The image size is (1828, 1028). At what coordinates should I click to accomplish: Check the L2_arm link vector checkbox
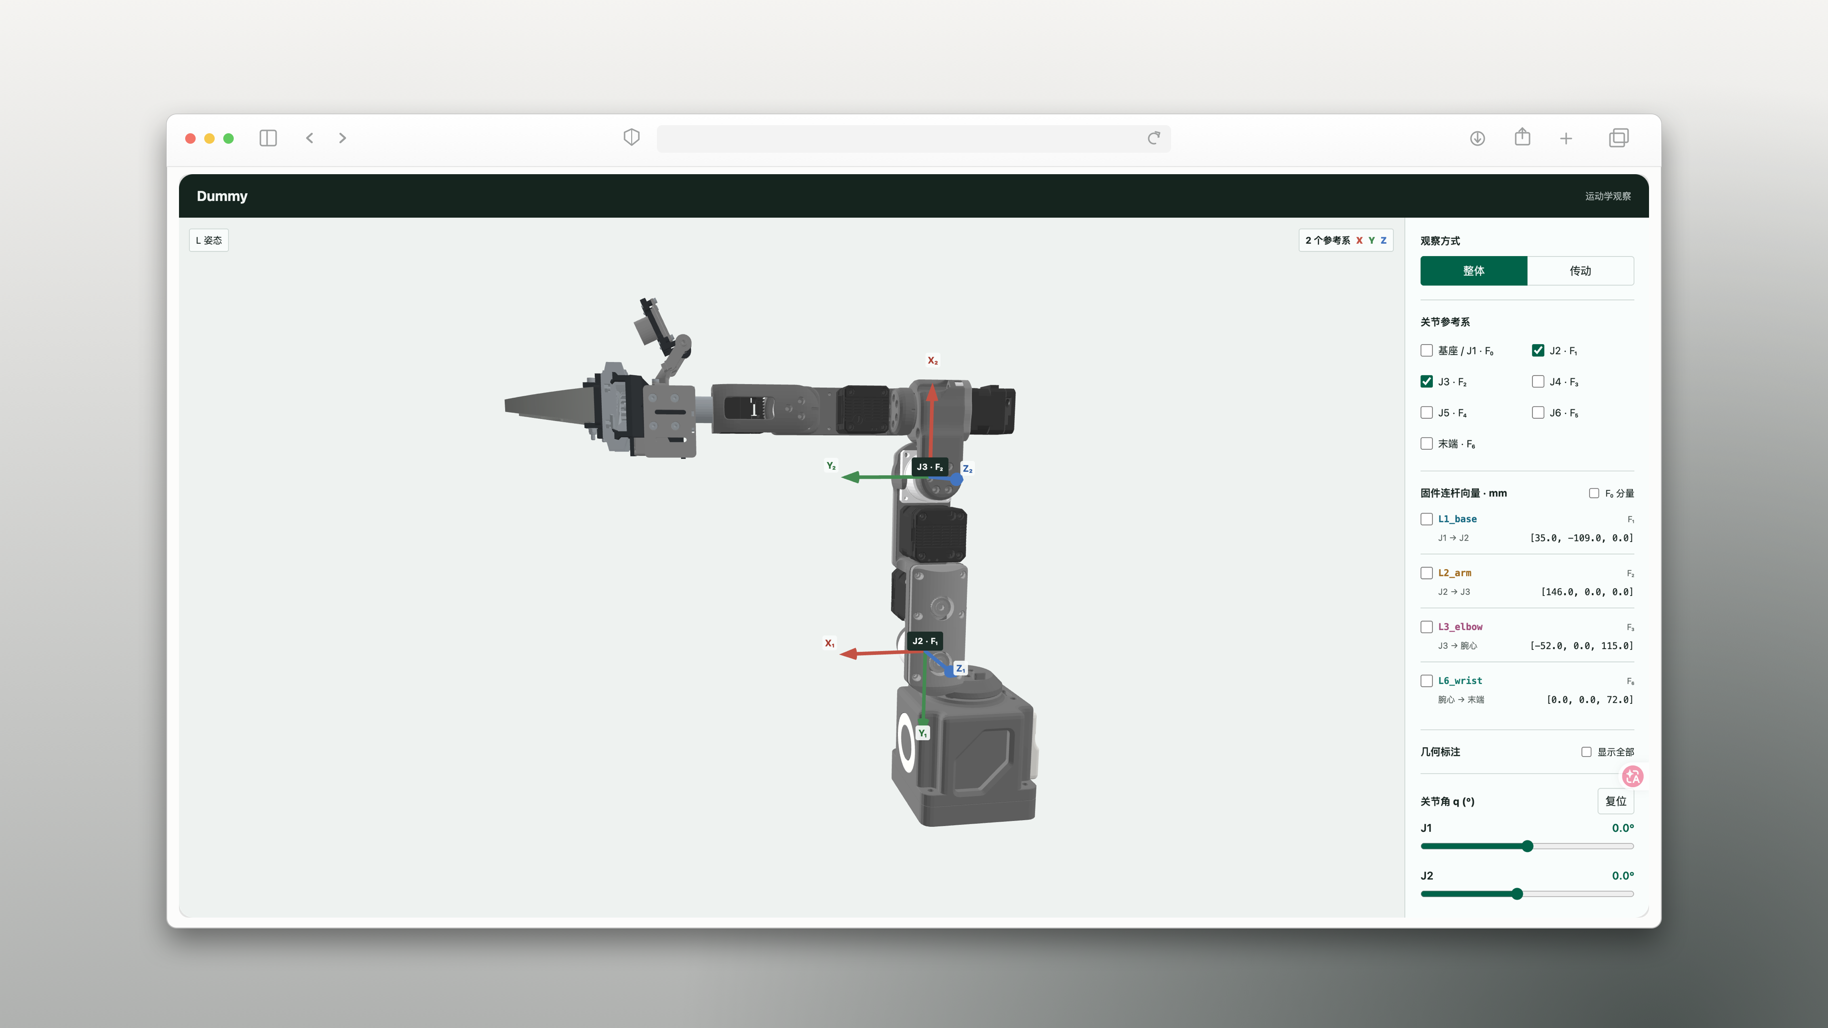point(1426,573)
